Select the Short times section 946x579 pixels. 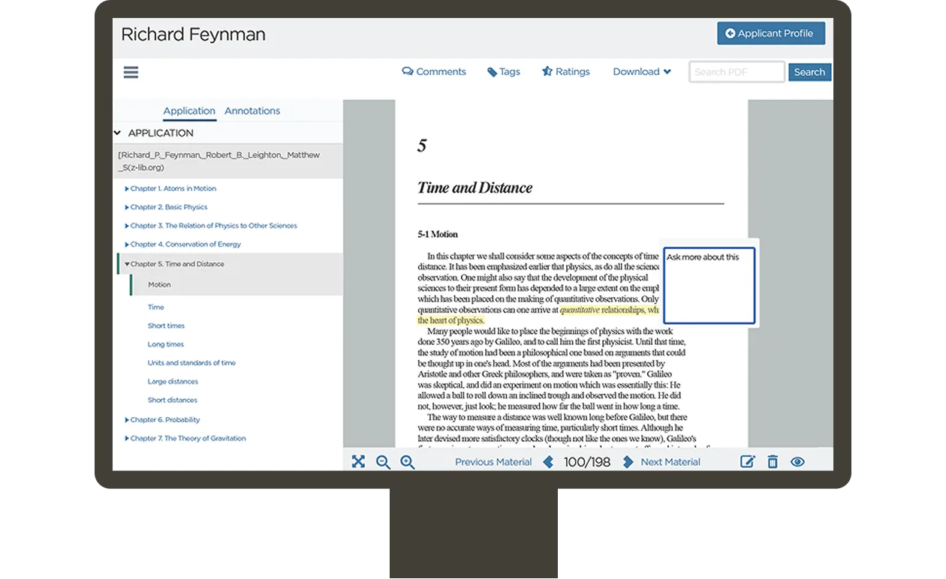pyautogui.click(x=166, y=326)
